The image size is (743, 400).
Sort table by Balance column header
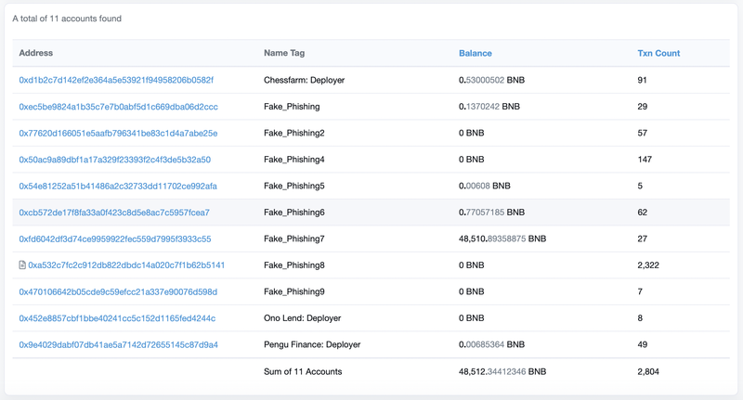pos(475,54)
